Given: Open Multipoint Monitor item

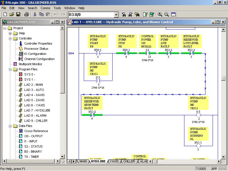Looking at the screenshot, I should point(30,64).
